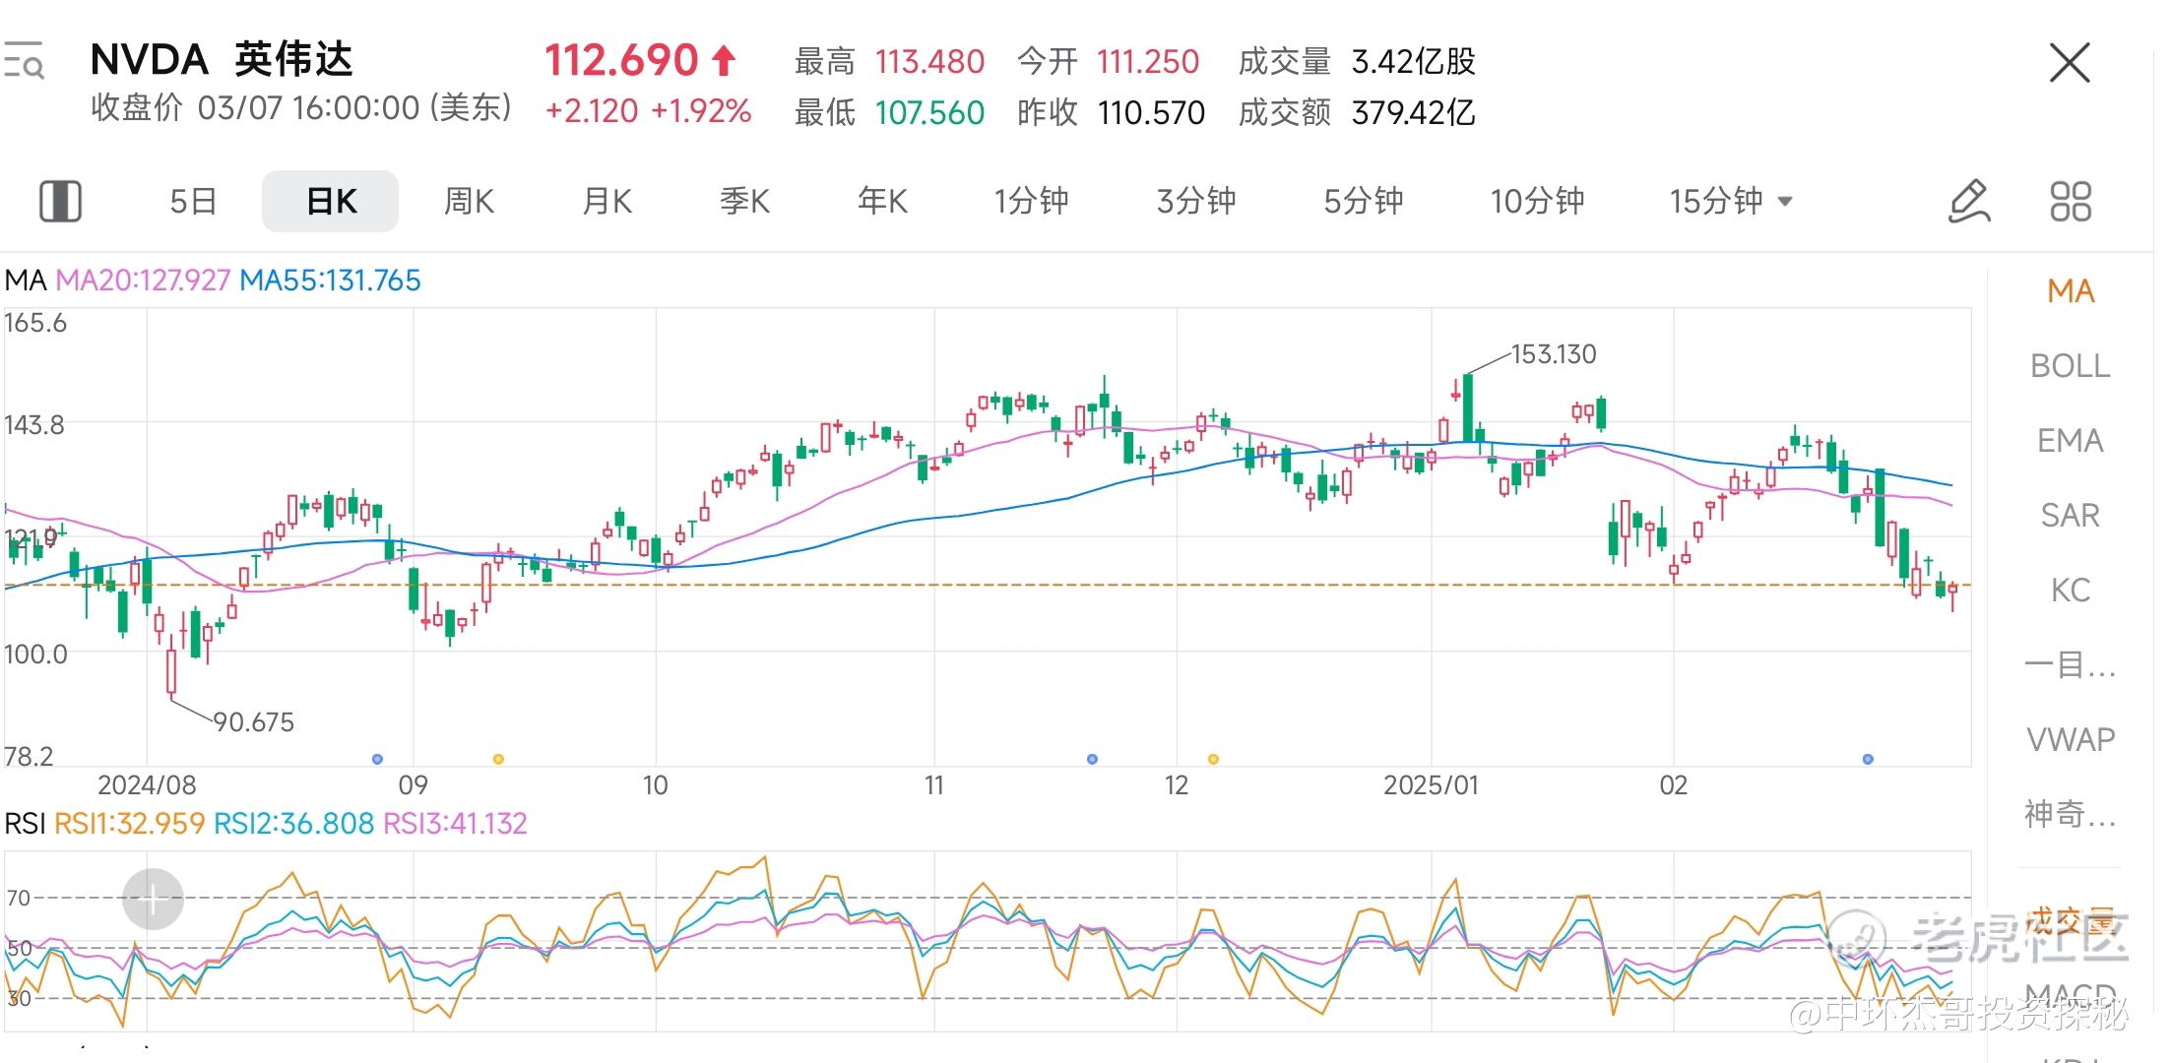Select the VWAP indicator
The height and width of the screenshot is (1063, 2172).
(2071, 740)
